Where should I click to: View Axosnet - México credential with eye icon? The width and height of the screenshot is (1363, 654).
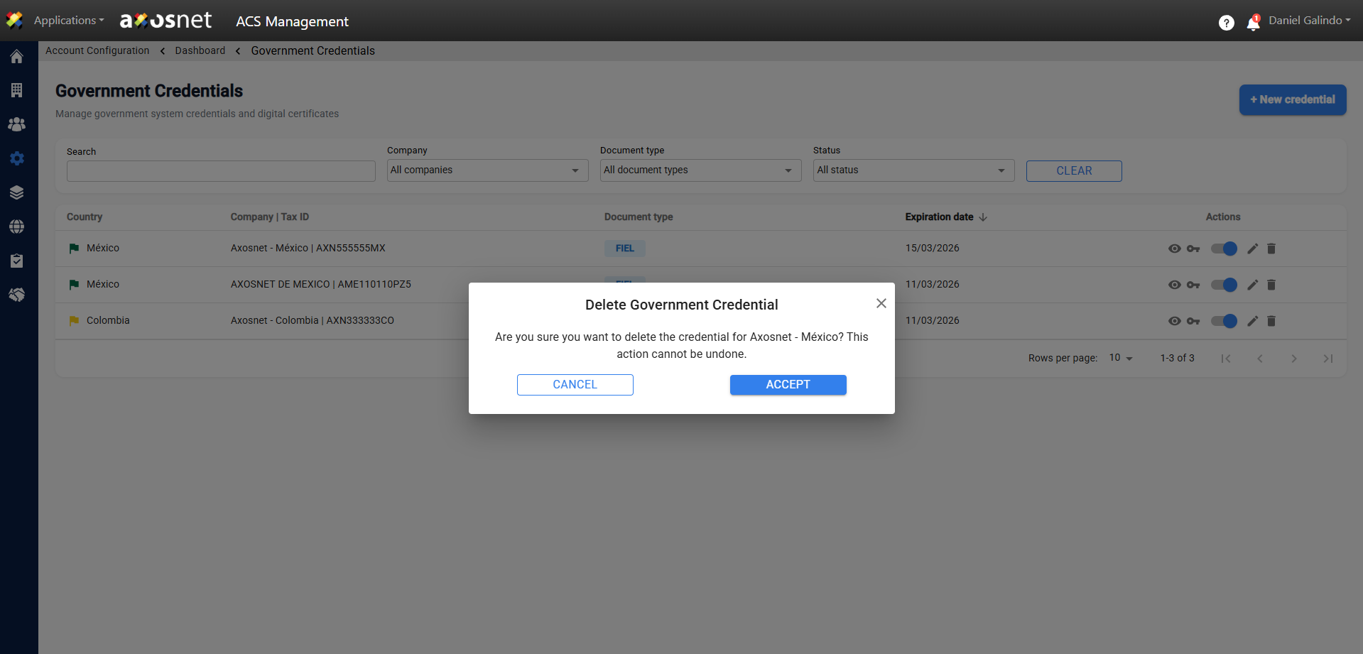coord(1174,249)
